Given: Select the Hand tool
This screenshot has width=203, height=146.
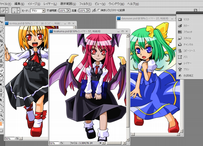Looking at the screenshot, I should click(x=1, y=110).
